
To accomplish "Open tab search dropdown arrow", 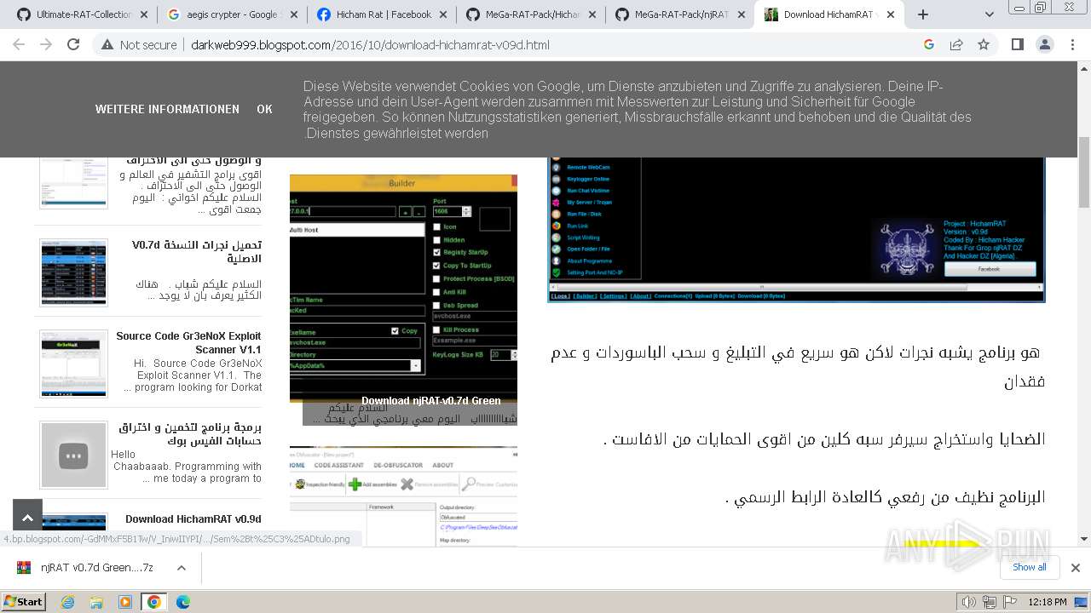I will tap(989, 14).
